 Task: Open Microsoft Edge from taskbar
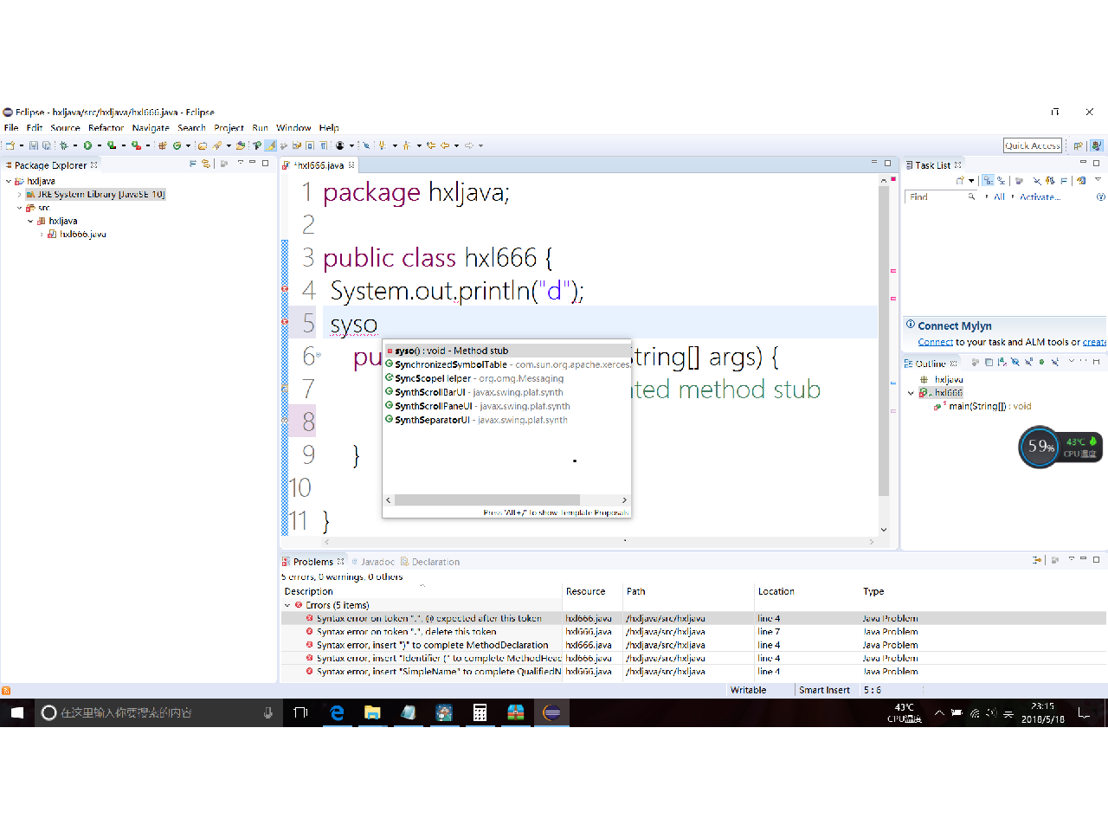click(337, 712)
